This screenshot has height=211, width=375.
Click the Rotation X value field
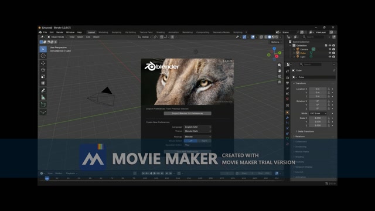coord(318,101)
